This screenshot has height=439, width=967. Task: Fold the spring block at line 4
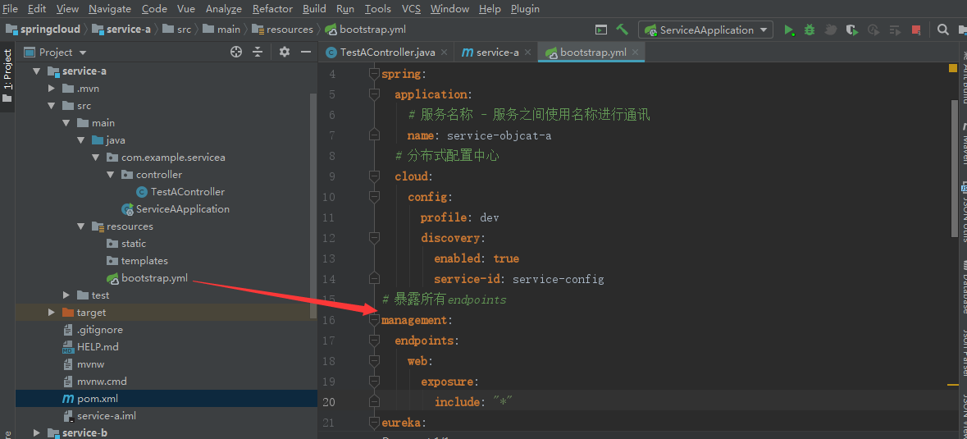point(373,73)
